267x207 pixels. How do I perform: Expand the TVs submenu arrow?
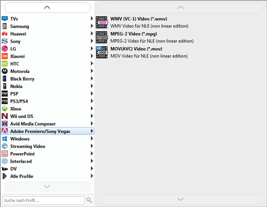coord(92,19)
